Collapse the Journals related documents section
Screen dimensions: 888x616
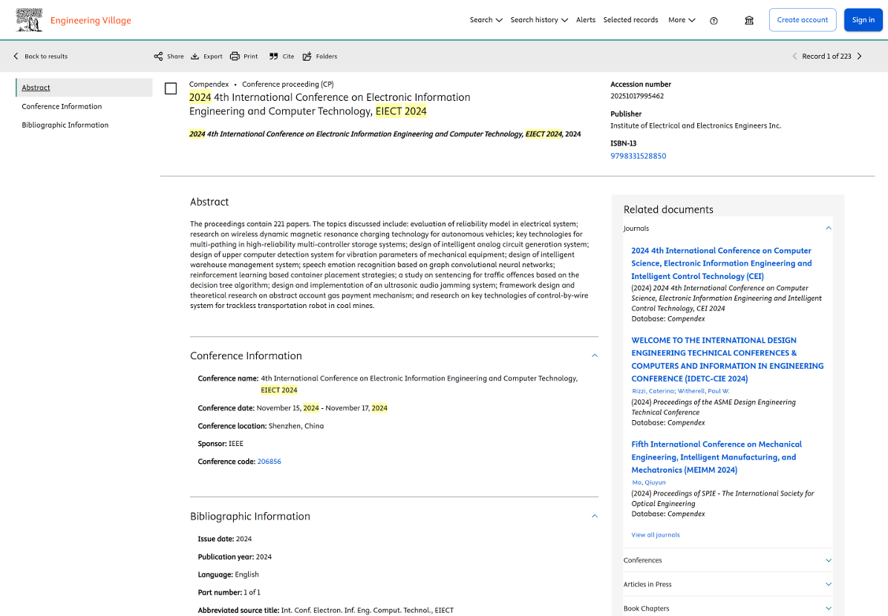(829, 228)
